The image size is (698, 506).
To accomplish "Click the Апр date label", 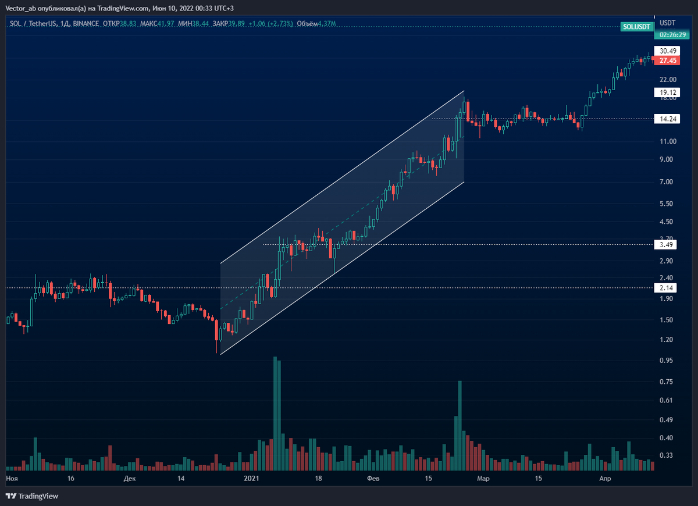I will [606, 479].
